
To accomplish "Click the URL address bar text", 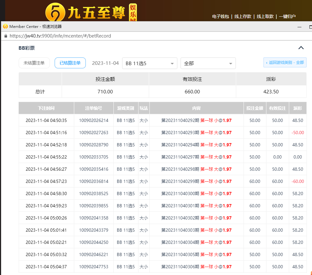I will [x=60, y=36].
